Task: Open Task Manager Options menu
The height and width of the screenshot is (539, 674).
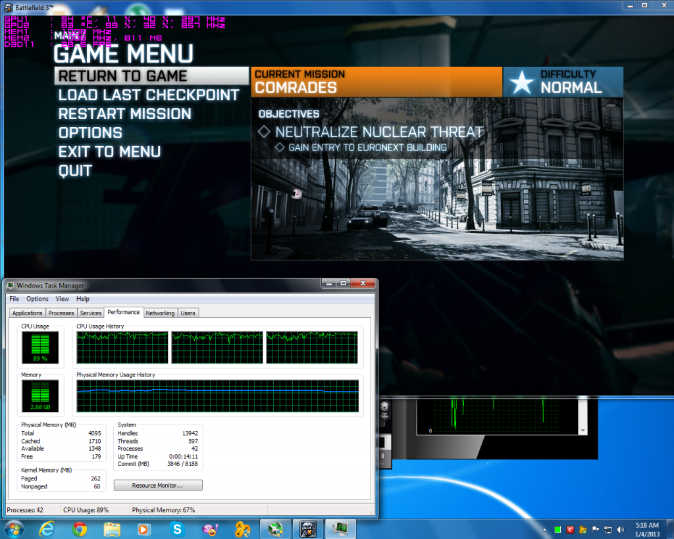Action: click(38, 299)
